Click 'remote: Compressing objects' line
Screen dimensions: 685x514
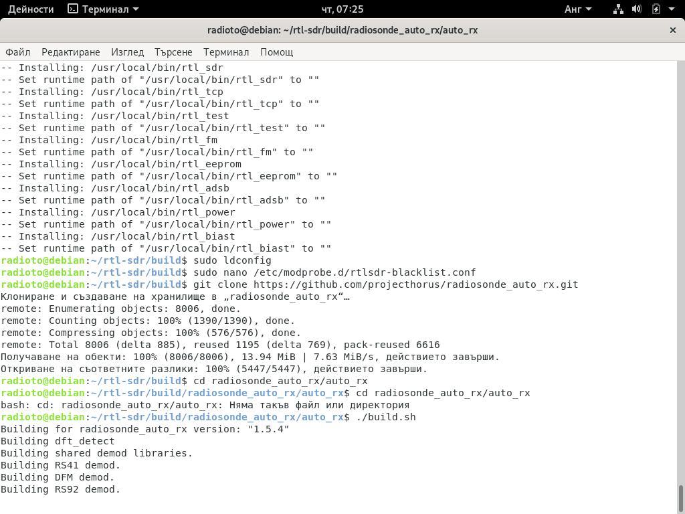pos(151,333)
